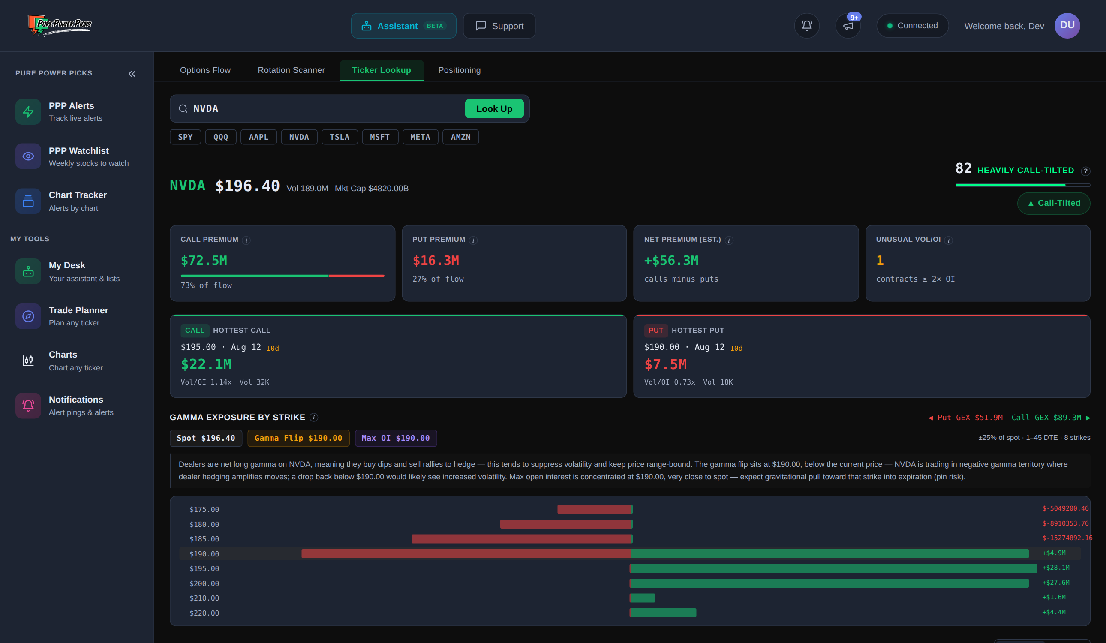Image resolution: width=1106 pixels, height=643 pixels.
Task: Click the Mkt Cap $4820.00B text
Action: click(371, 188)
